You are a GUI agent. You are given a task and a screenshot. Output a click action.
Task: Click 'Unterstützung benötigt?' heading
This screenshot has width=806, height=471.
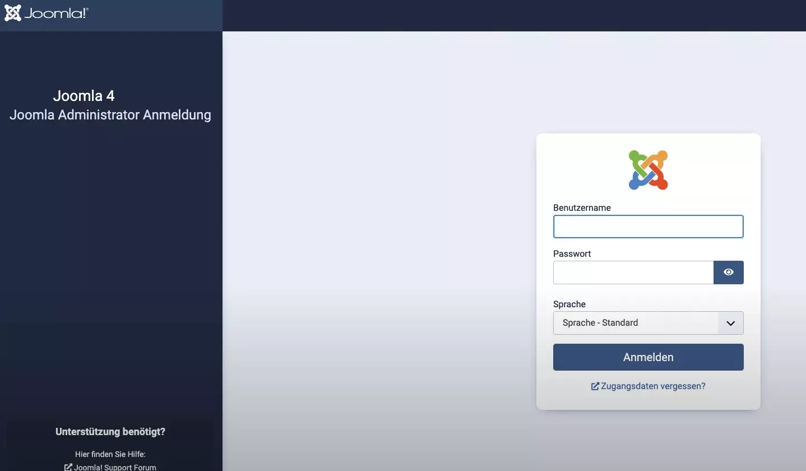pyautogui.click(x=110, y=432)
